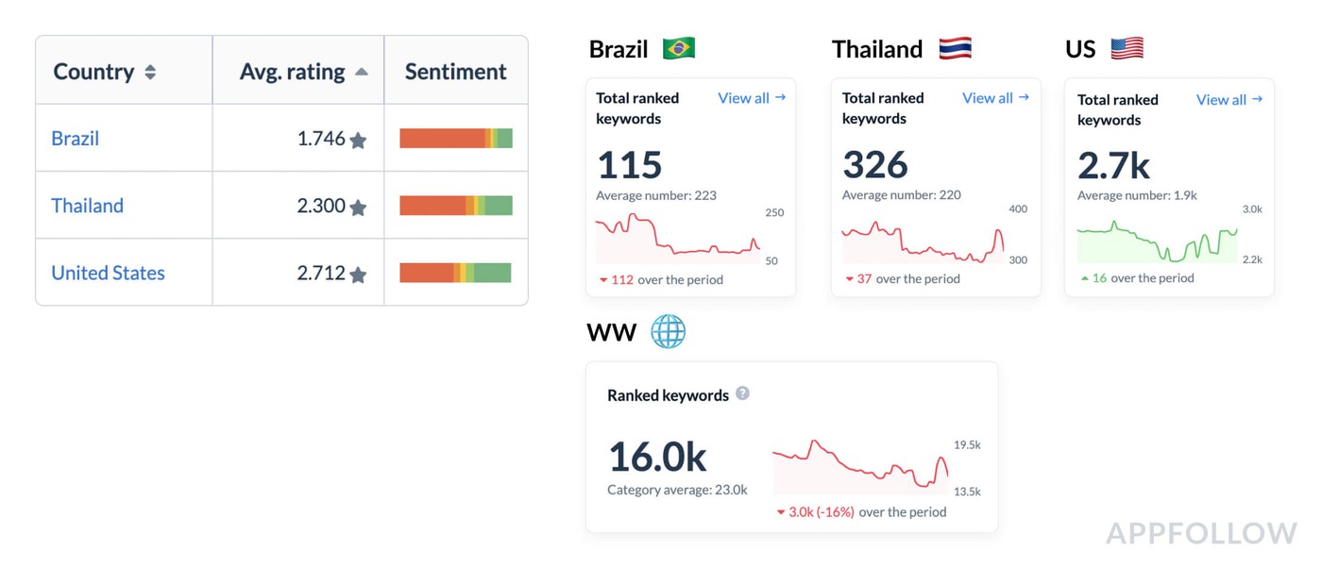Viewport: 1322px width, 568px height.
Task: Open the Brazil country link
Action: (75, 139)
